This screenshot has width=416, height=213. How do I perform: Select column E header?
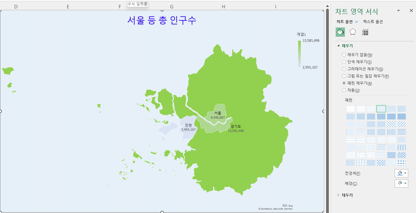pyautogui.click(x=68, y=6)
